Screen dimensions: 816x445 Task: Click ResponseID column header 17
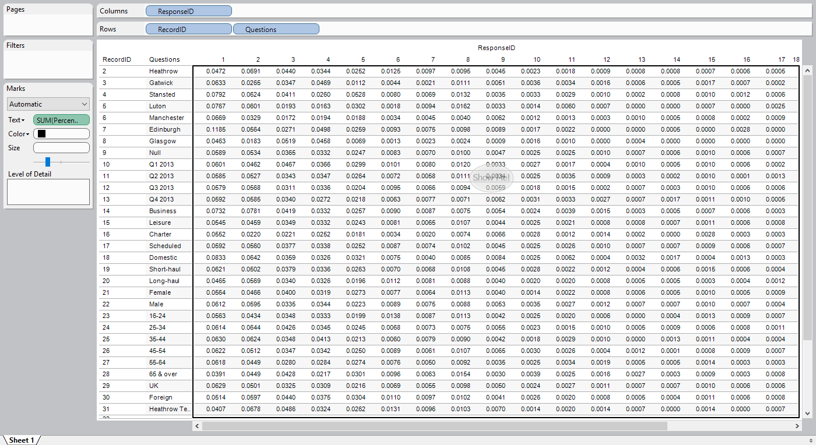pyautogui.click(x=782, y=59)
